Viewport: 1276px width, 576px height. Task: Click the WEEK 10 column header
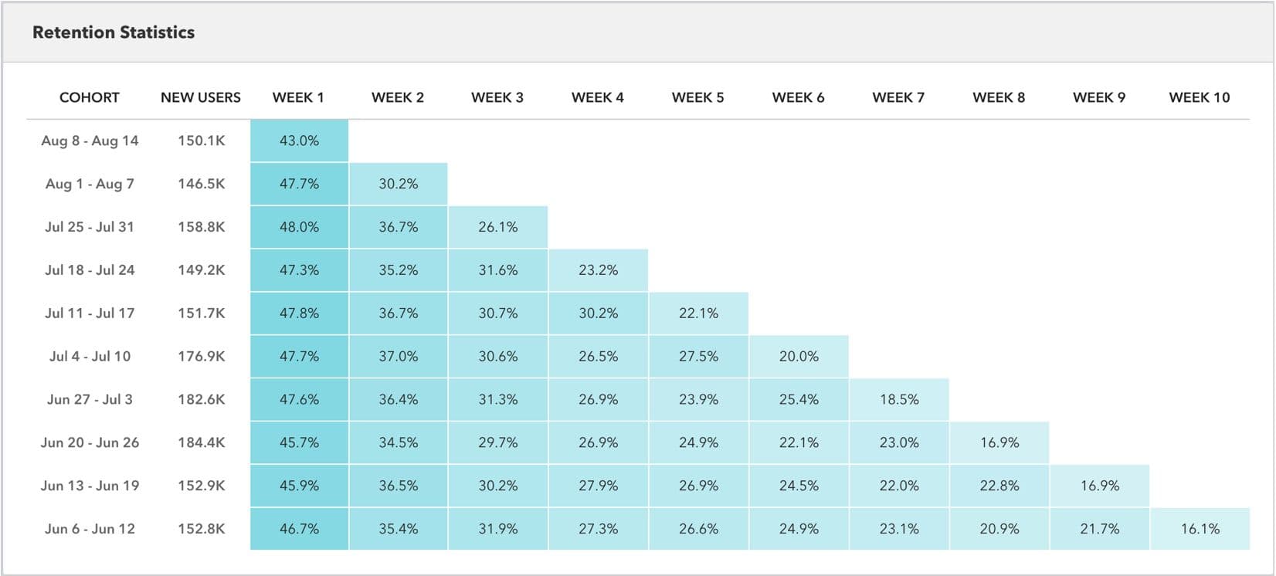click(1200, 97)
